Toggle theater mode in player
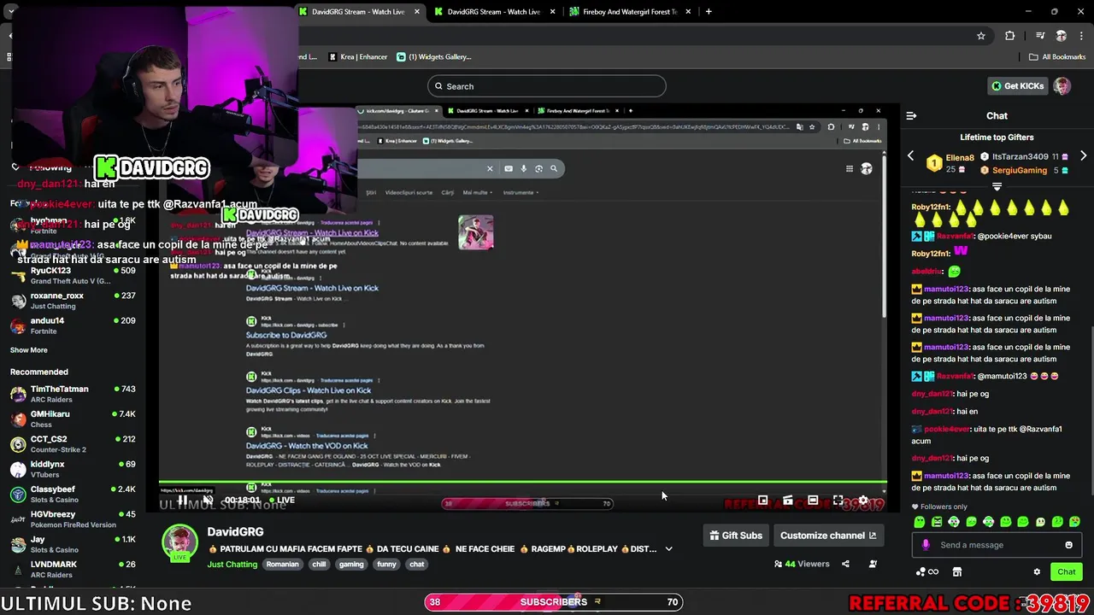 pyautogui.click(x=813, y=501)
